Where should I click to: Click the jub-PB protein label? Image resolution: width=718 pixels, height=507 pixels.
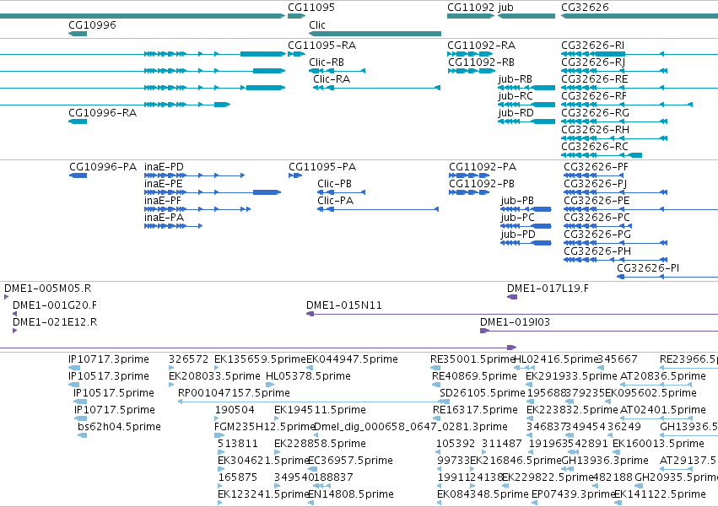pyautogui.click(x=517, y=201)
